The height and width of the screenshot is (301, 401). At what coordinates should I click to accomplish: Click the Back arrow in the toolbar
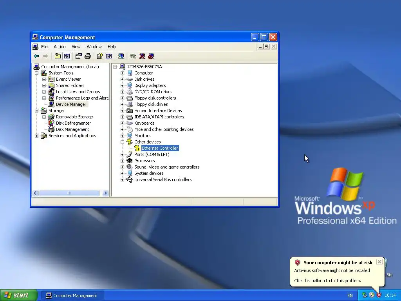[36, 56]
